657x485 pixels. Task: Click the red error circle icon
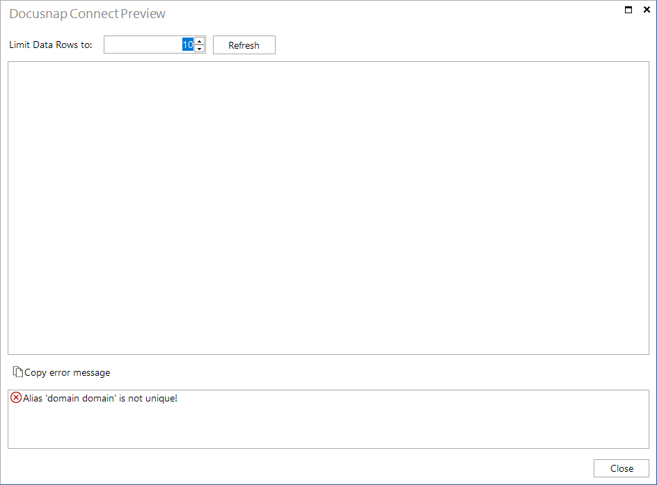[16, 397]
